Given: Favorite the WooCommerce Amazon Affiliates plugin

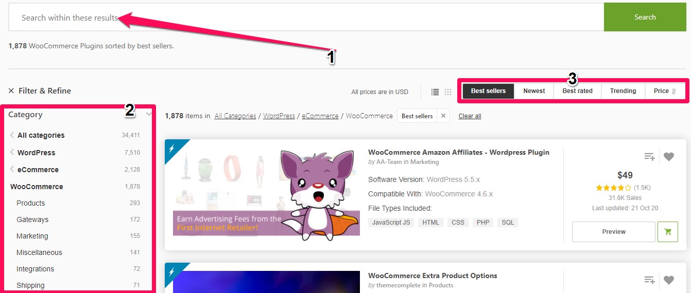Looking at the screenshot, I should [x=668, y=157].
